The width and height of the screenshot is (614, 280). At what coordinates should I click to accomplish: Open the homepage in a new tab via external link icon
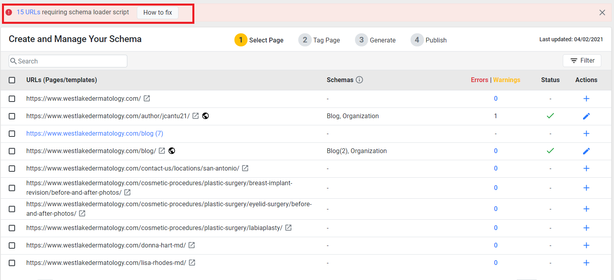tap(147, 98)
